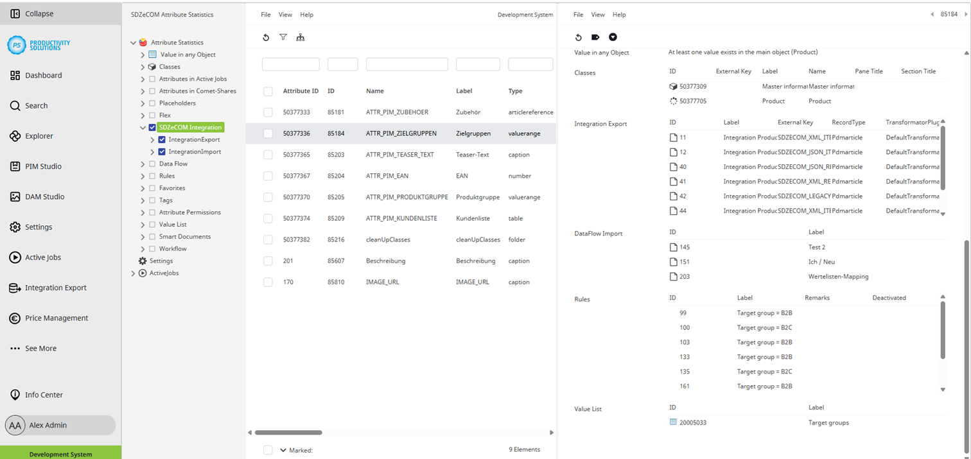Image resolution: width=971 pixels, height=459 pixels.
Task: Expand the Classes tree node
Action: (143, 67)
